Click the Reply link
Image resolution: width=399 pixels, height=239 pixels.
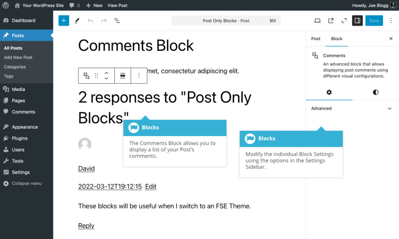86,226
